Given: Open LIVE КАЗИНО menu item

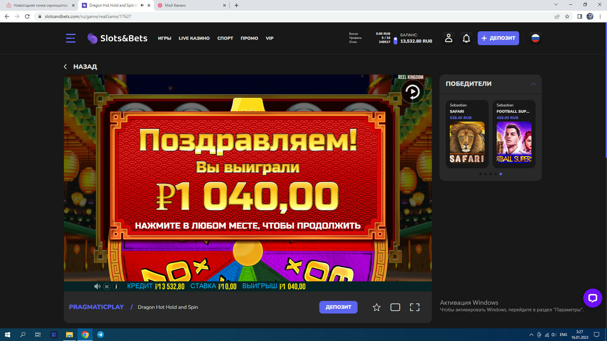Looking at the screenshot, I should point(194,38).
